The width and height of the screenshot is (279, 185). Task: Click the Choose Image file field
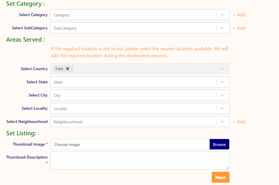tap(130, 144)
